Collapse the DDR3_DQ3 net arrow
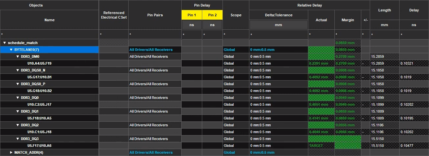This screenshot has height=156, width=429. (18, 139)
